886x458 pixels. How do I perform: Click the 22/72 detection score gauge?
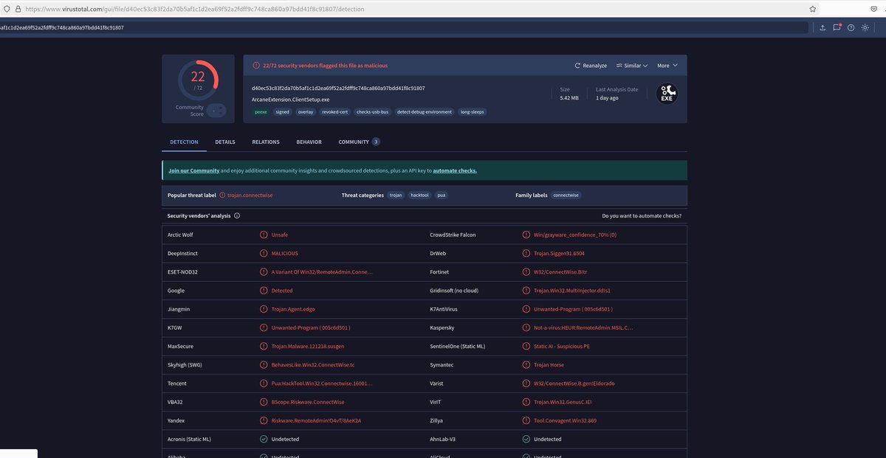[x=198, y=80]
